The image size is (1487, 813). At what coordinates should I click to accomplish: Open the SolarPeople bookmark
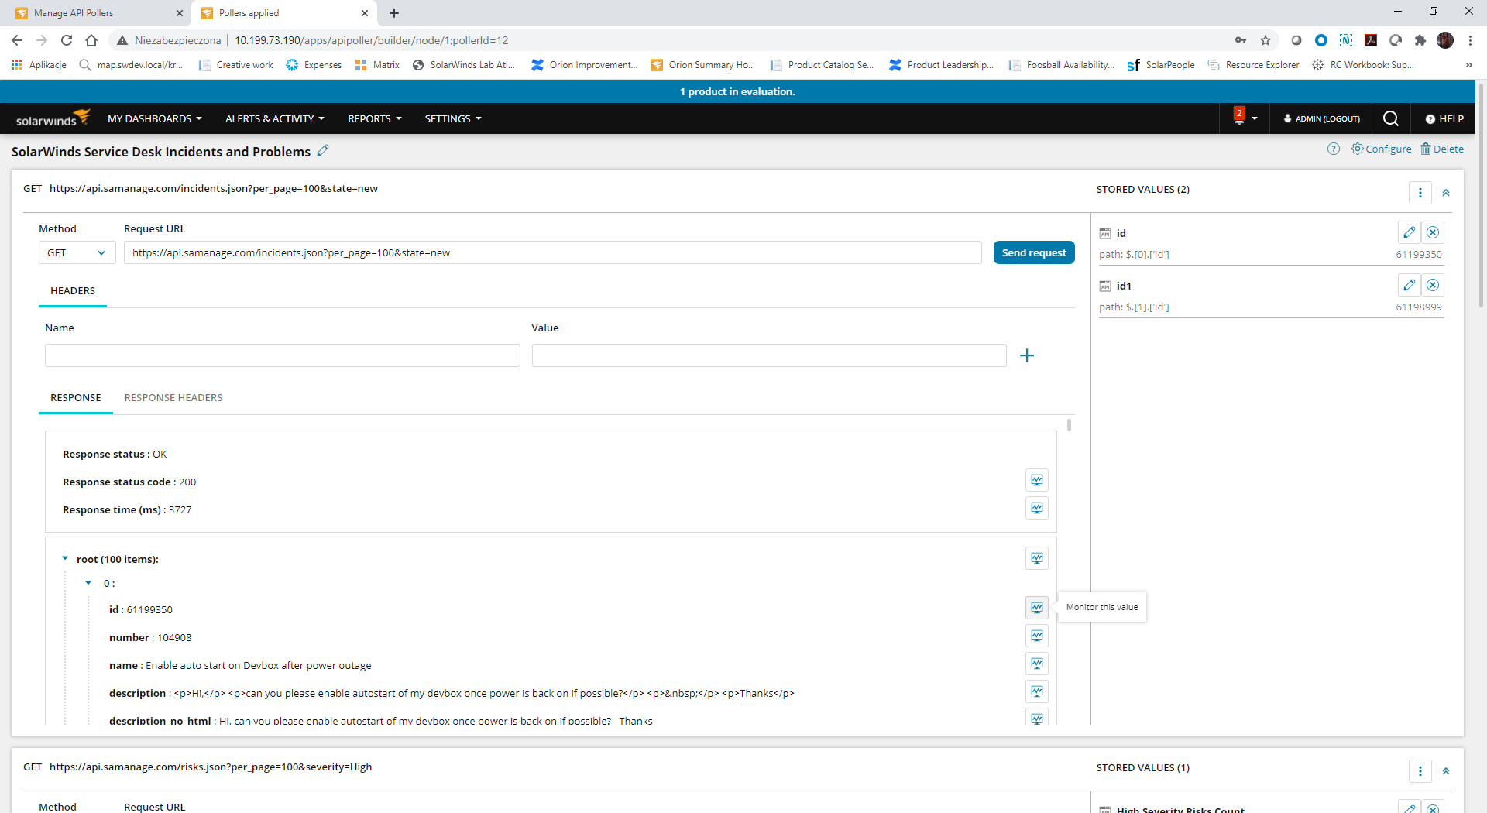tap(1161, 65)
